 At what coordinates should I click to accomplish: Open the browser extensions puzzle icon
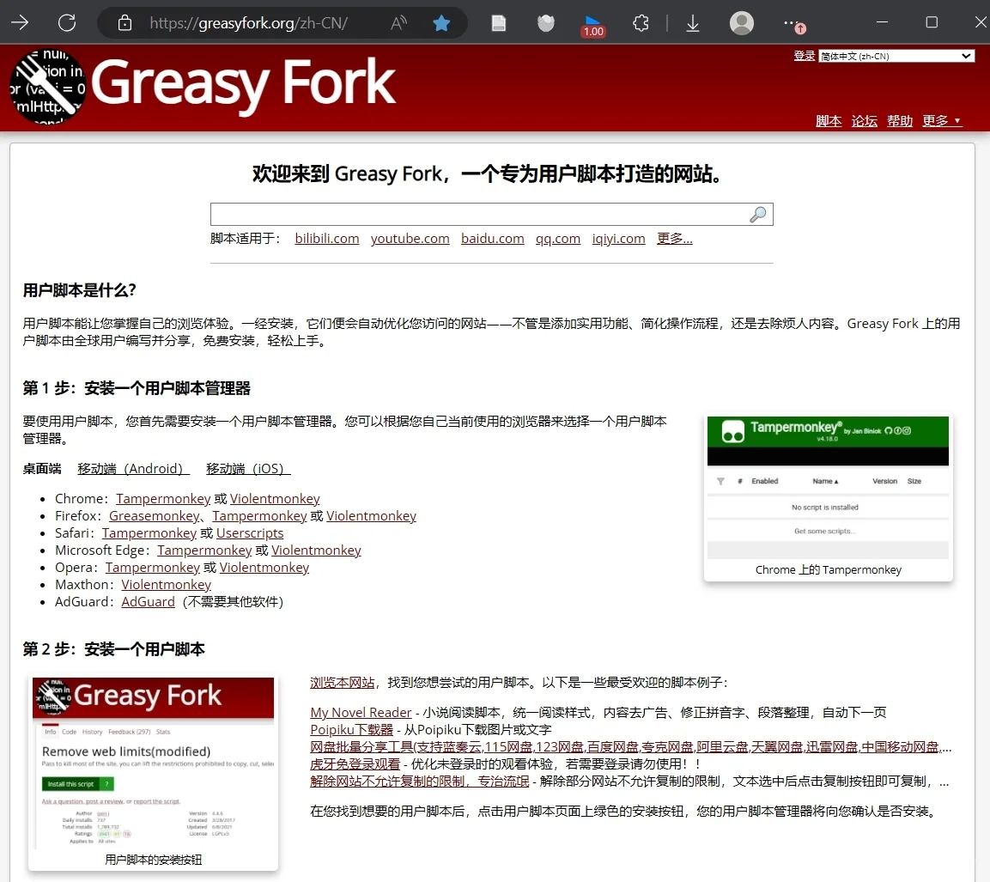[x=641, y=22]
